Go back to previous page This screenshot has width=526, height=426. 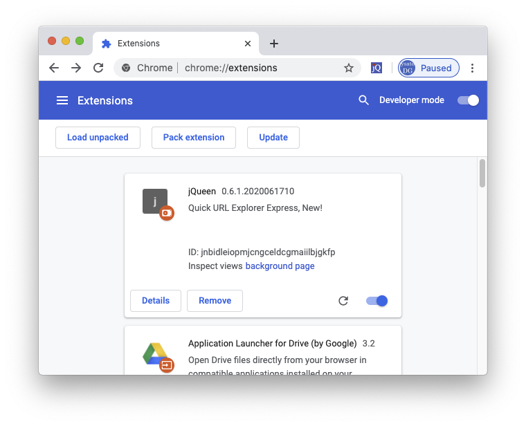click(54, 68)
